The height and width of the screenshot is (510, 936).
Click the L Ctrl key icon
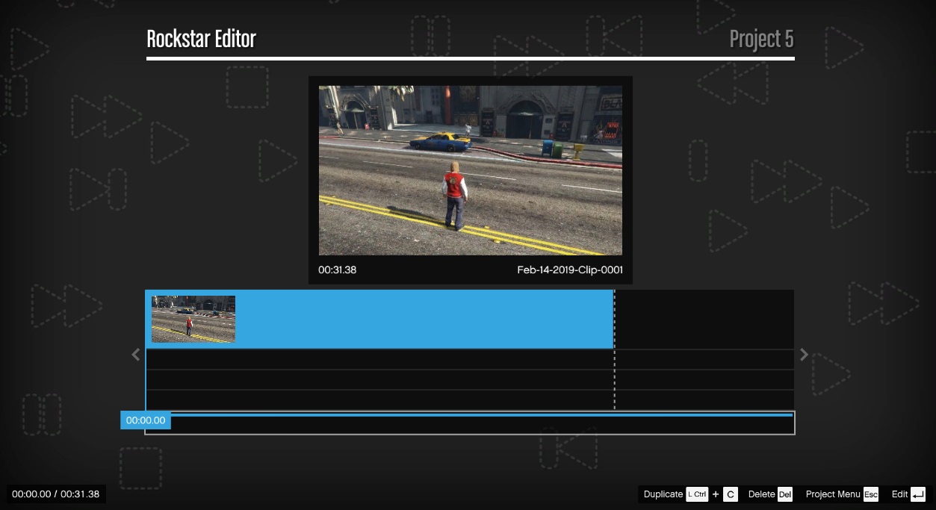point(697,494)
